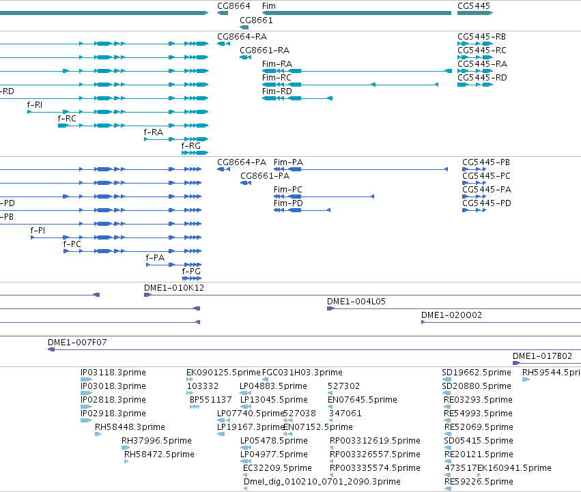Screen dimensions: 581x492
Task: Select RP003326557.5prime EST label
Action: point(375,454)
